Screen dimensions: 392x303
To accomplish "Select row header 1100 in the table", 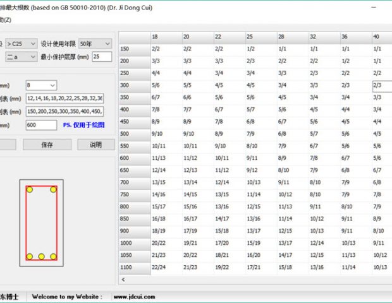I will coord(133,266).
